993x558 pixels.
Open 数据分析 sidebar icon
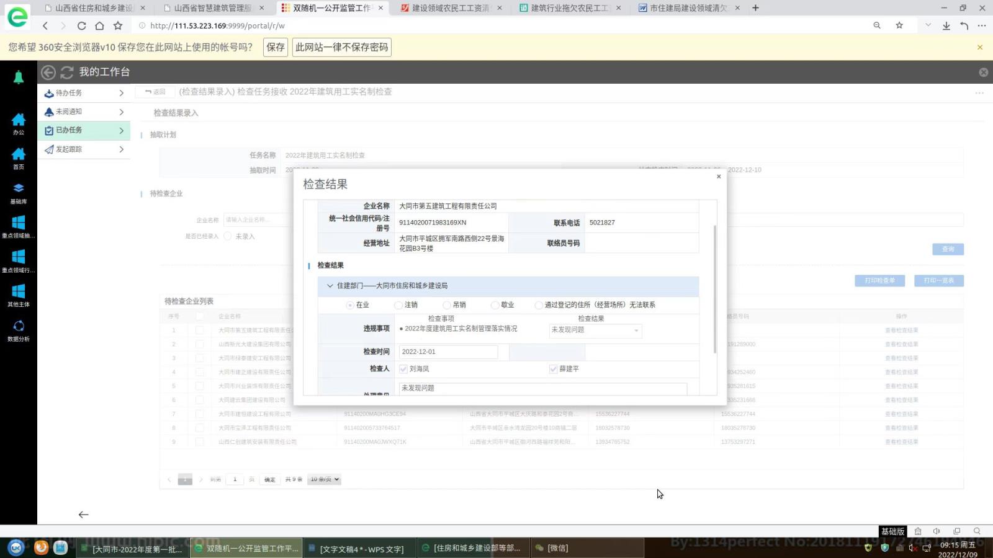19,330
